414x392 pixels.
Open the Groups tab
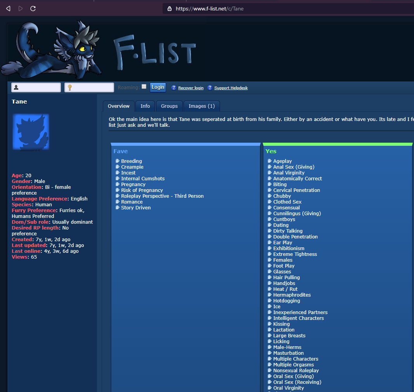point(169,106)
